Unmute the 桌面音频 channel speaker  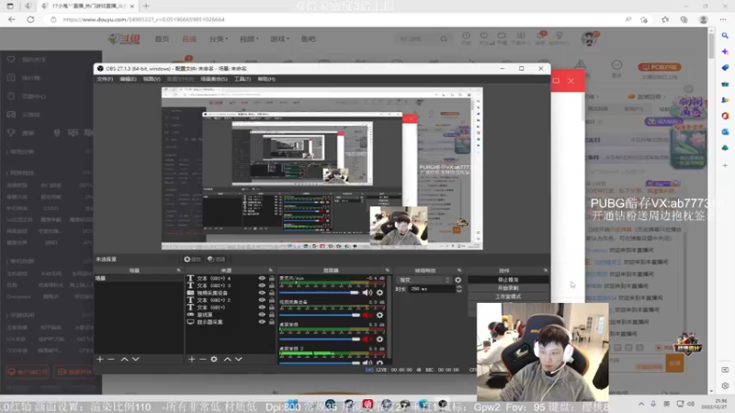pos(367,339)
